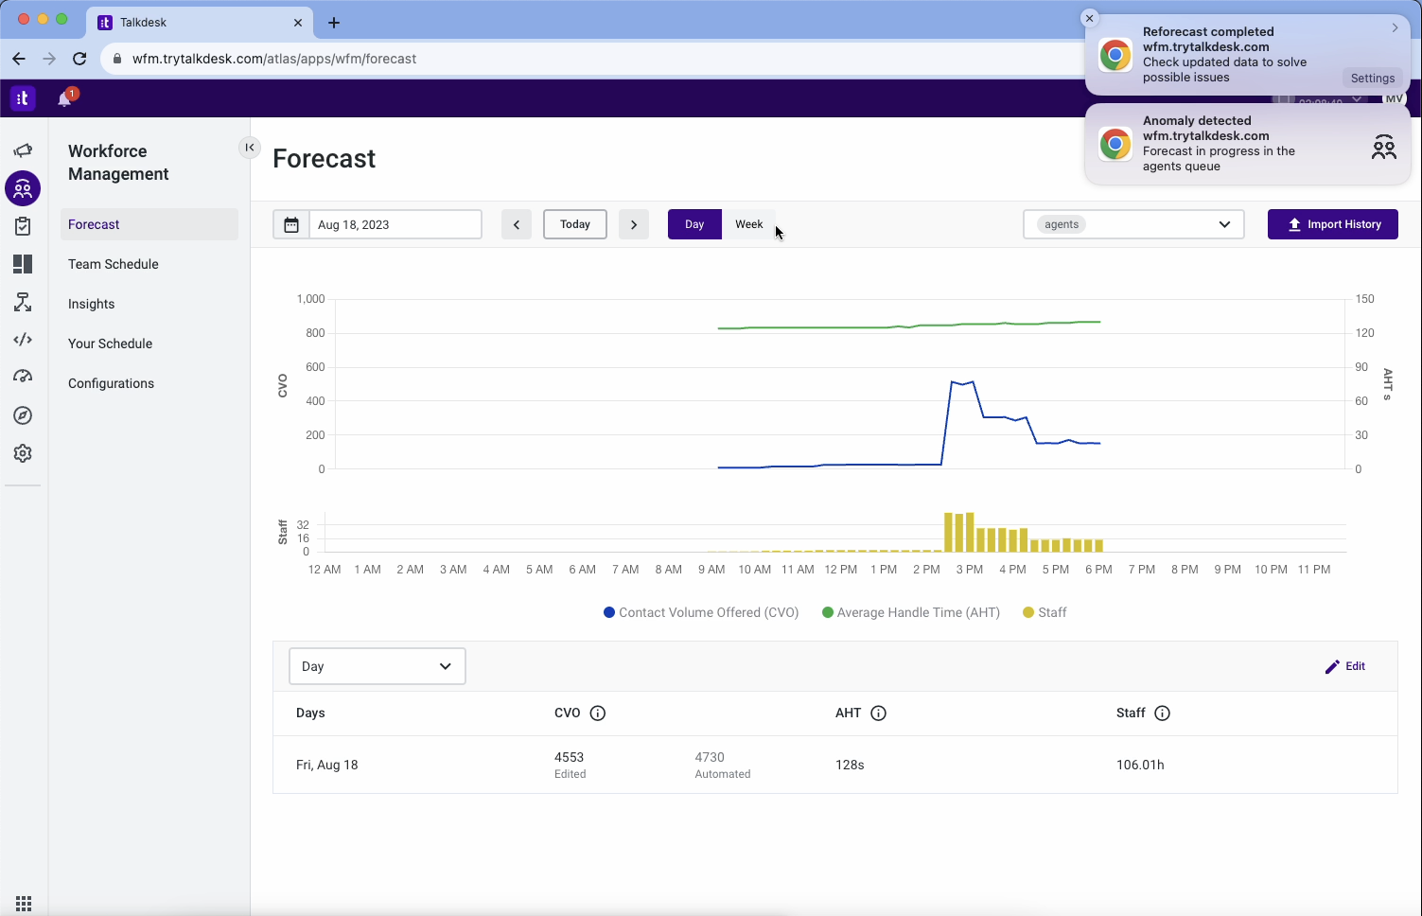Open the Channels megaphone icon in sidebar
The image size is (1422, 916).
tap(23, 150)
